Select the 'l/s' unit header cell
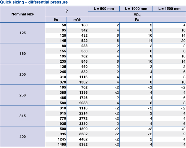 [x=56, y=20]
